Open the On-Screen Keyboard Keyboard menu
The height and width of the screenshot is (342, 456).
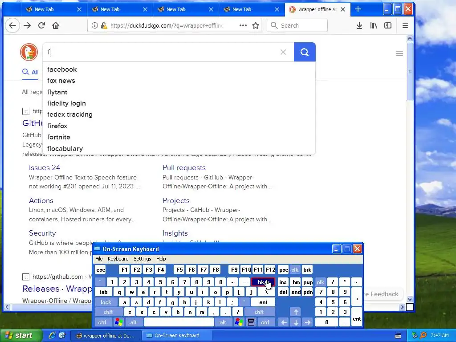click(x=118, y=259)
